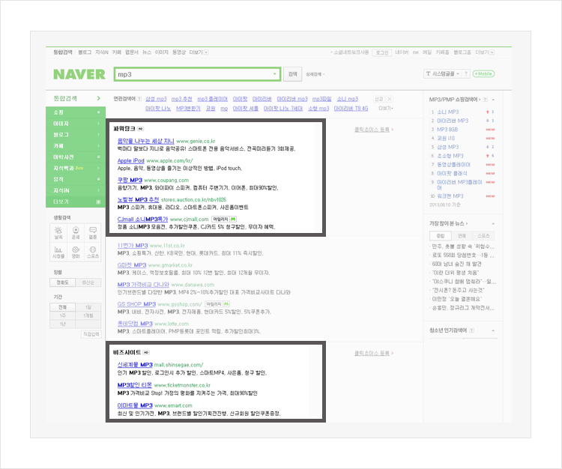Viewport: 562px width, 469px height.
Task: Click the AD badge next to 파워링크
Action: point(141,129)
